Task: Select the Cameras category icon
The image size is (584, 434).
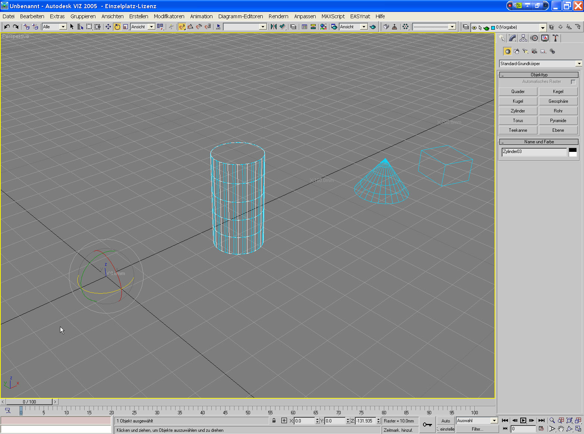Action: 534,51
